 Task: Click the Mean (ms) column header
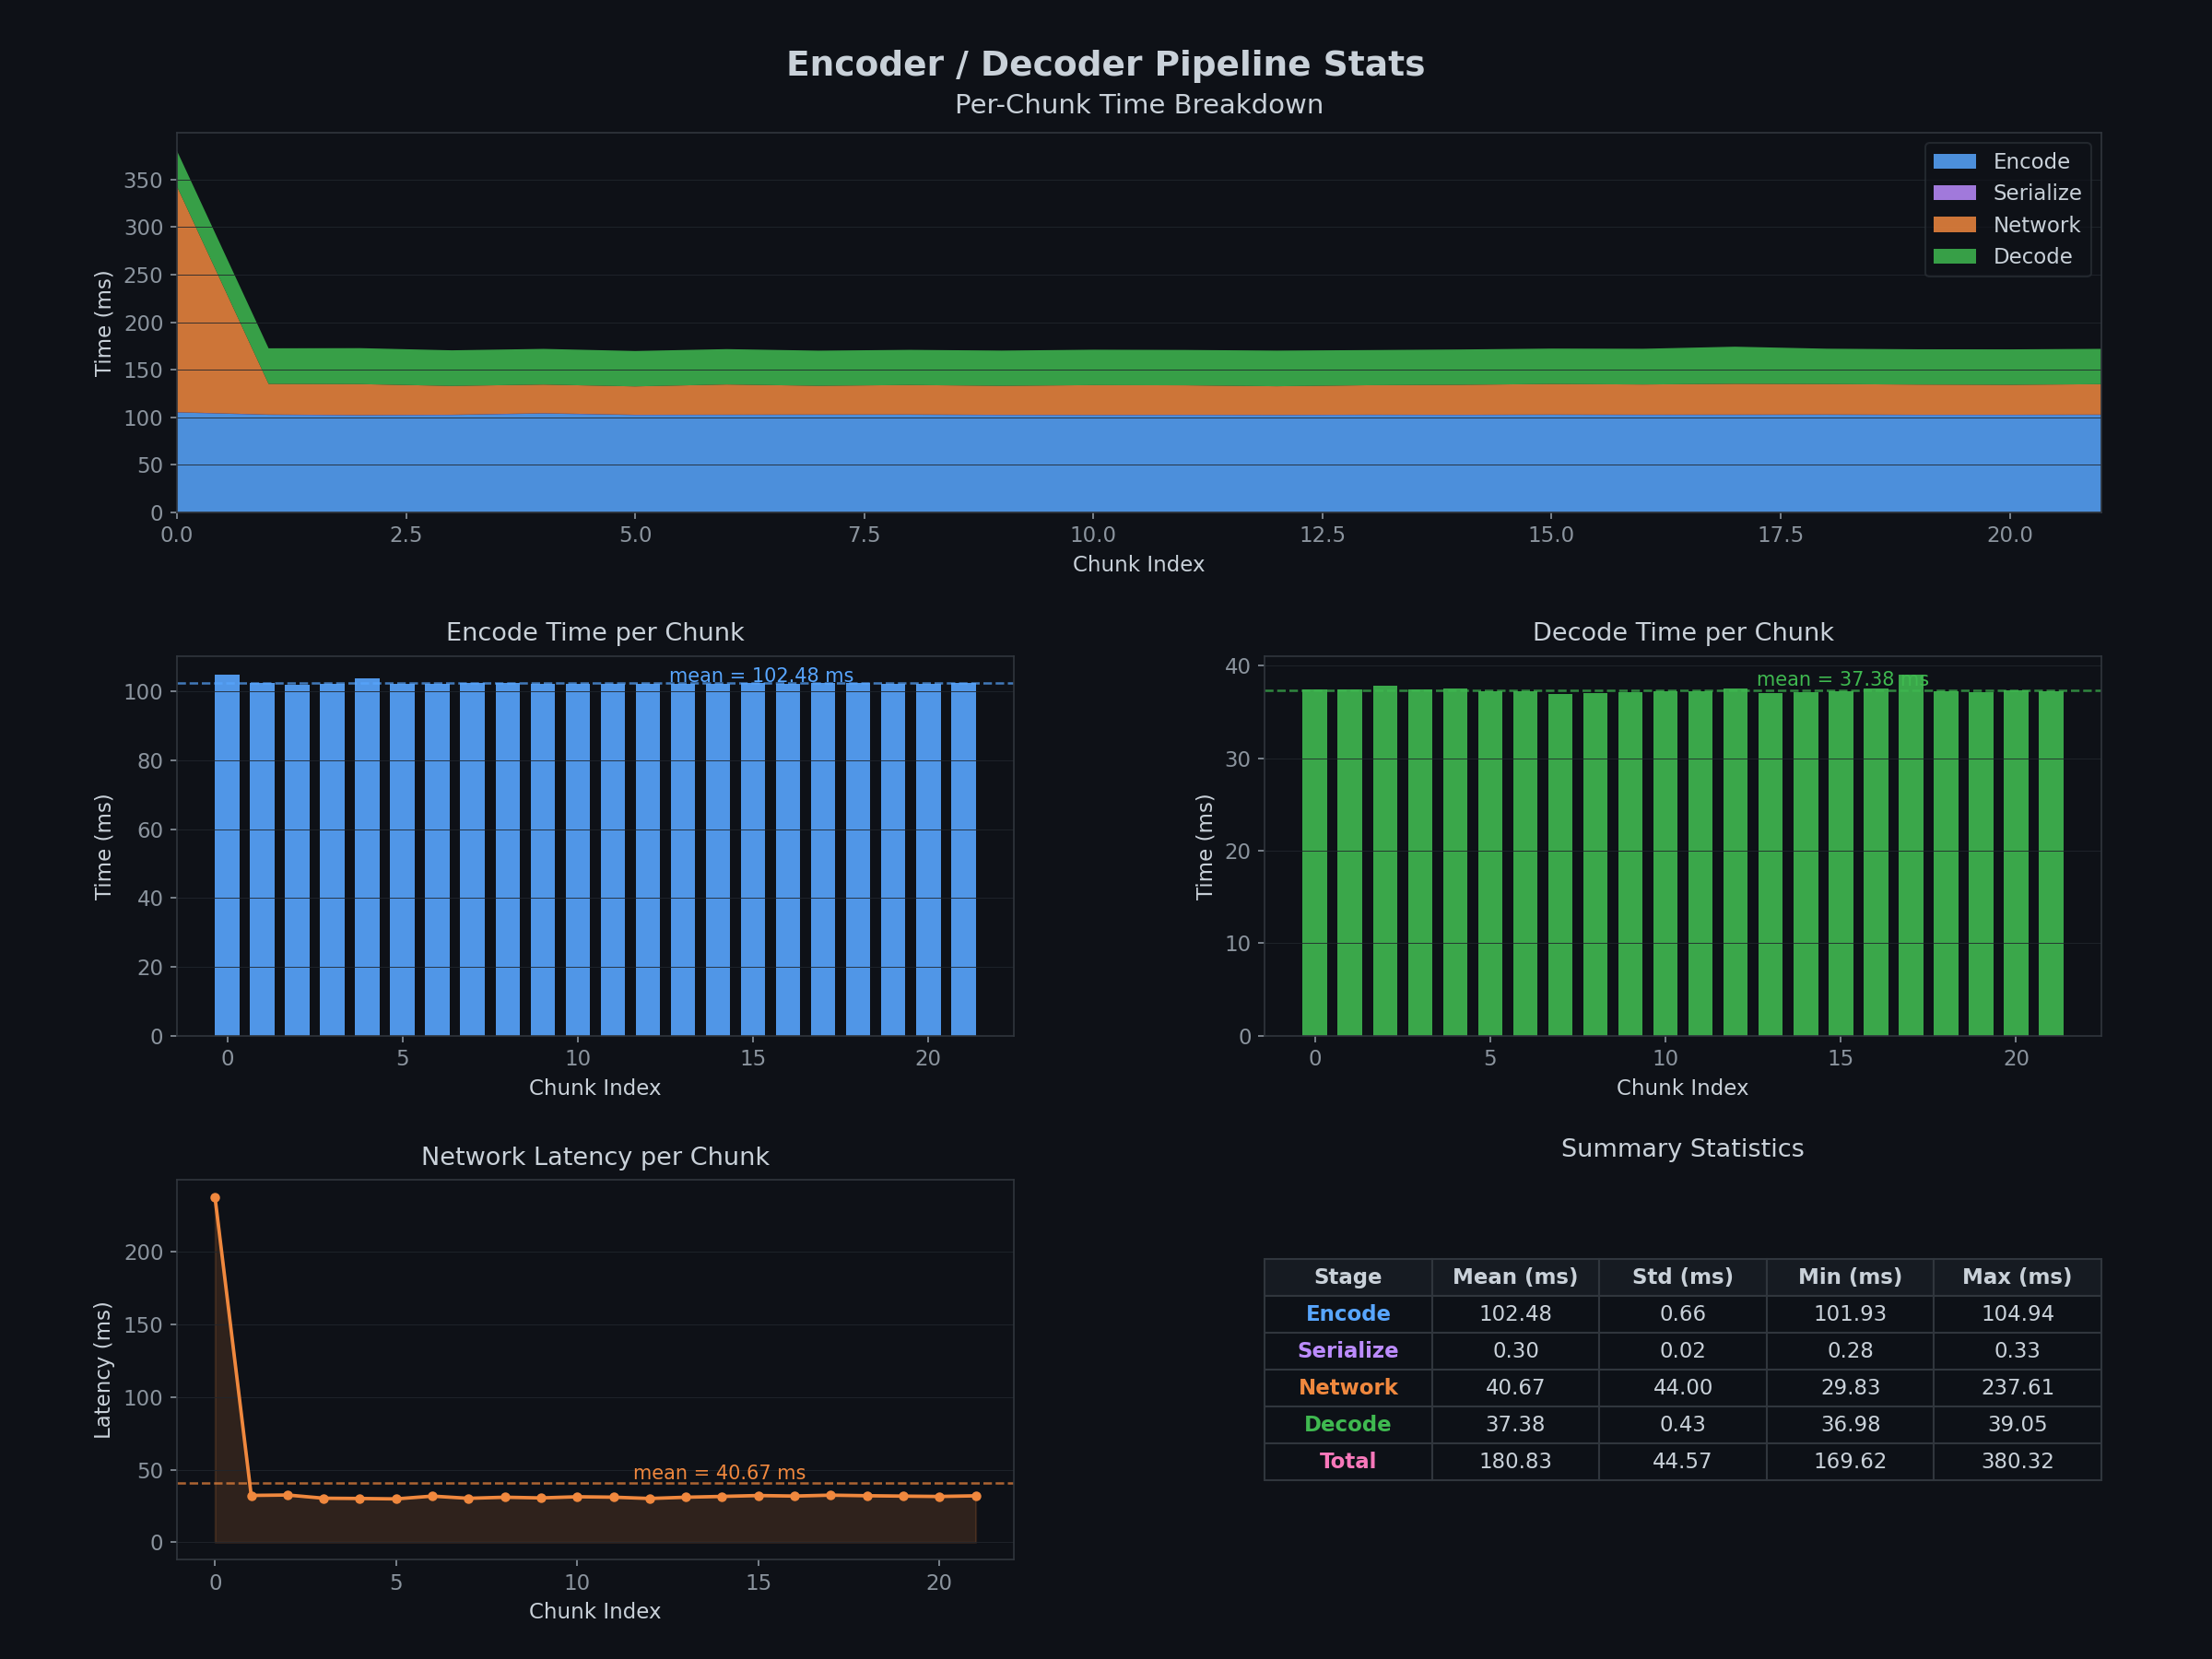pos(1514,1277)
